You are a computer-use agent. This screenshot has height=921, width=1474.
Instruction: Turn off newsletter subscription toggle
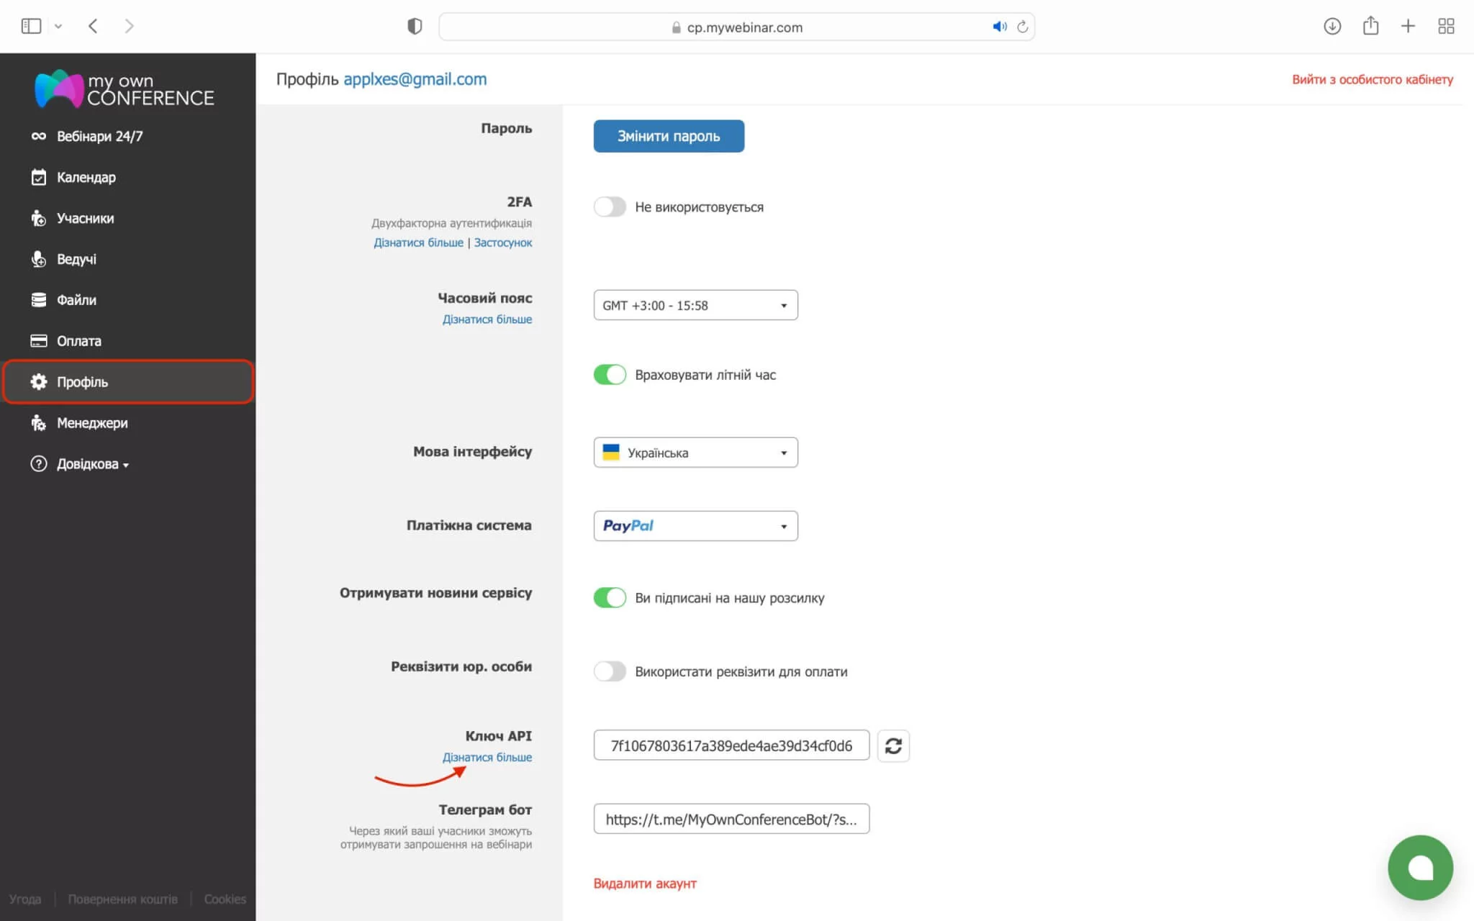pyautogui.click(x=610, y=597)
